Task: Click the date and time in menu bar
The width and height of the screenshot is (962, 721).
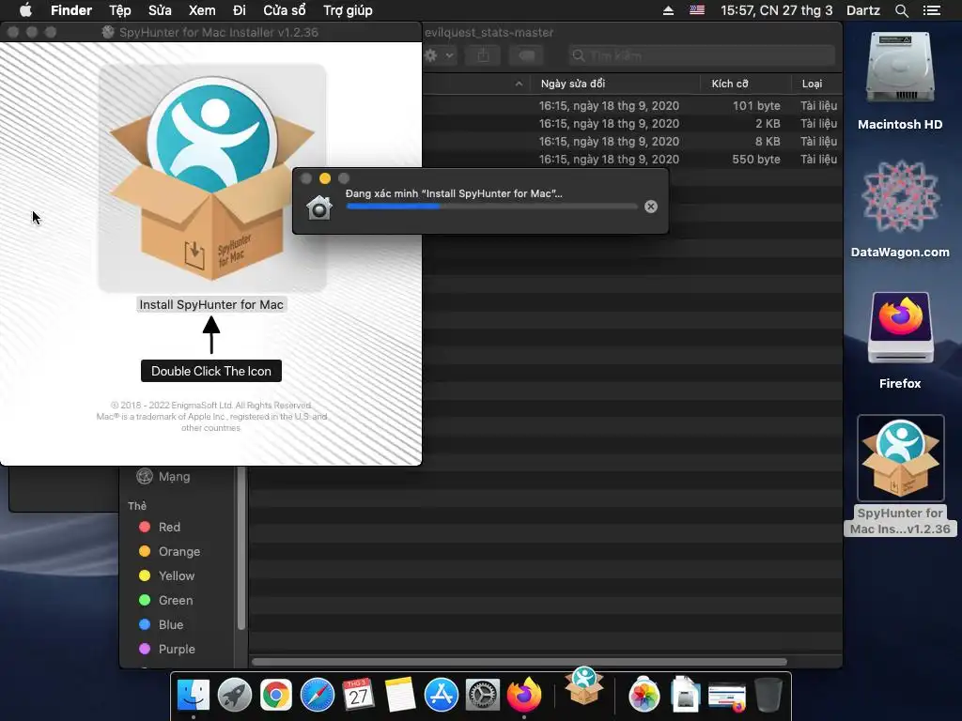Action: (x=776, y=10)
